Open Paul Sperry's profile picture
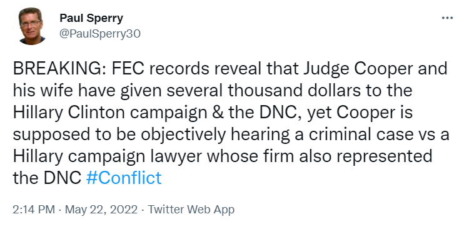The height and width of the screenshot is (229, 464). point(31,26)
